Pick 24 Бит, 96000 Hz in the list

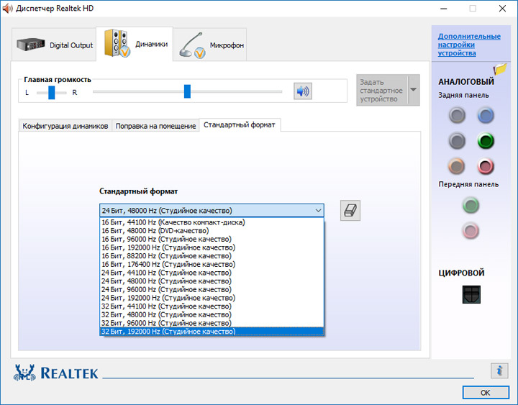click(212, 289)
